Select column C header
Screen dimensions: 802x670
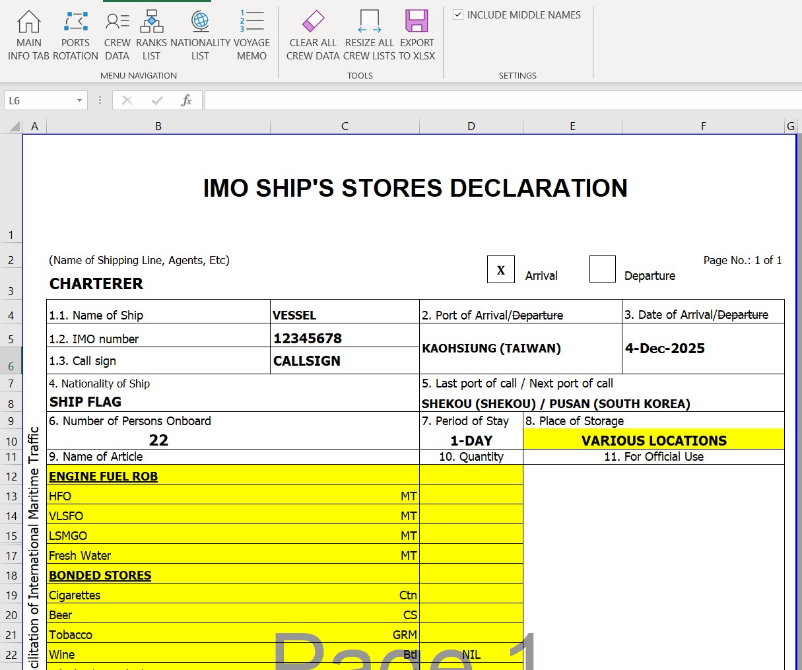(345, 126)
